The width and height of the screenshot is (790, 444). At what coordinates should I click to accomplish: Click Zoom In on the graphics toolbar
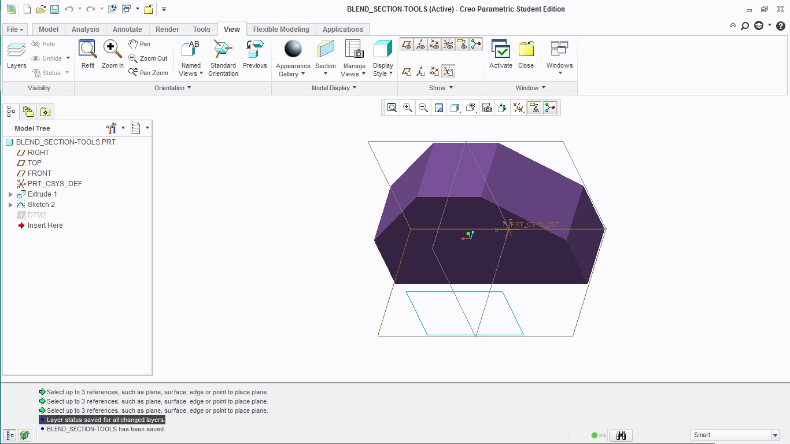408,108
